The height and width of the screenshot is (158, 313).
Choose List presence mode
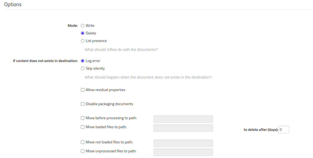[x=82, y=41]
